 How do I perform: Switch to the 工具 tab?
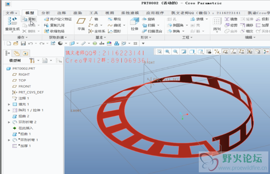coord(93,13)
